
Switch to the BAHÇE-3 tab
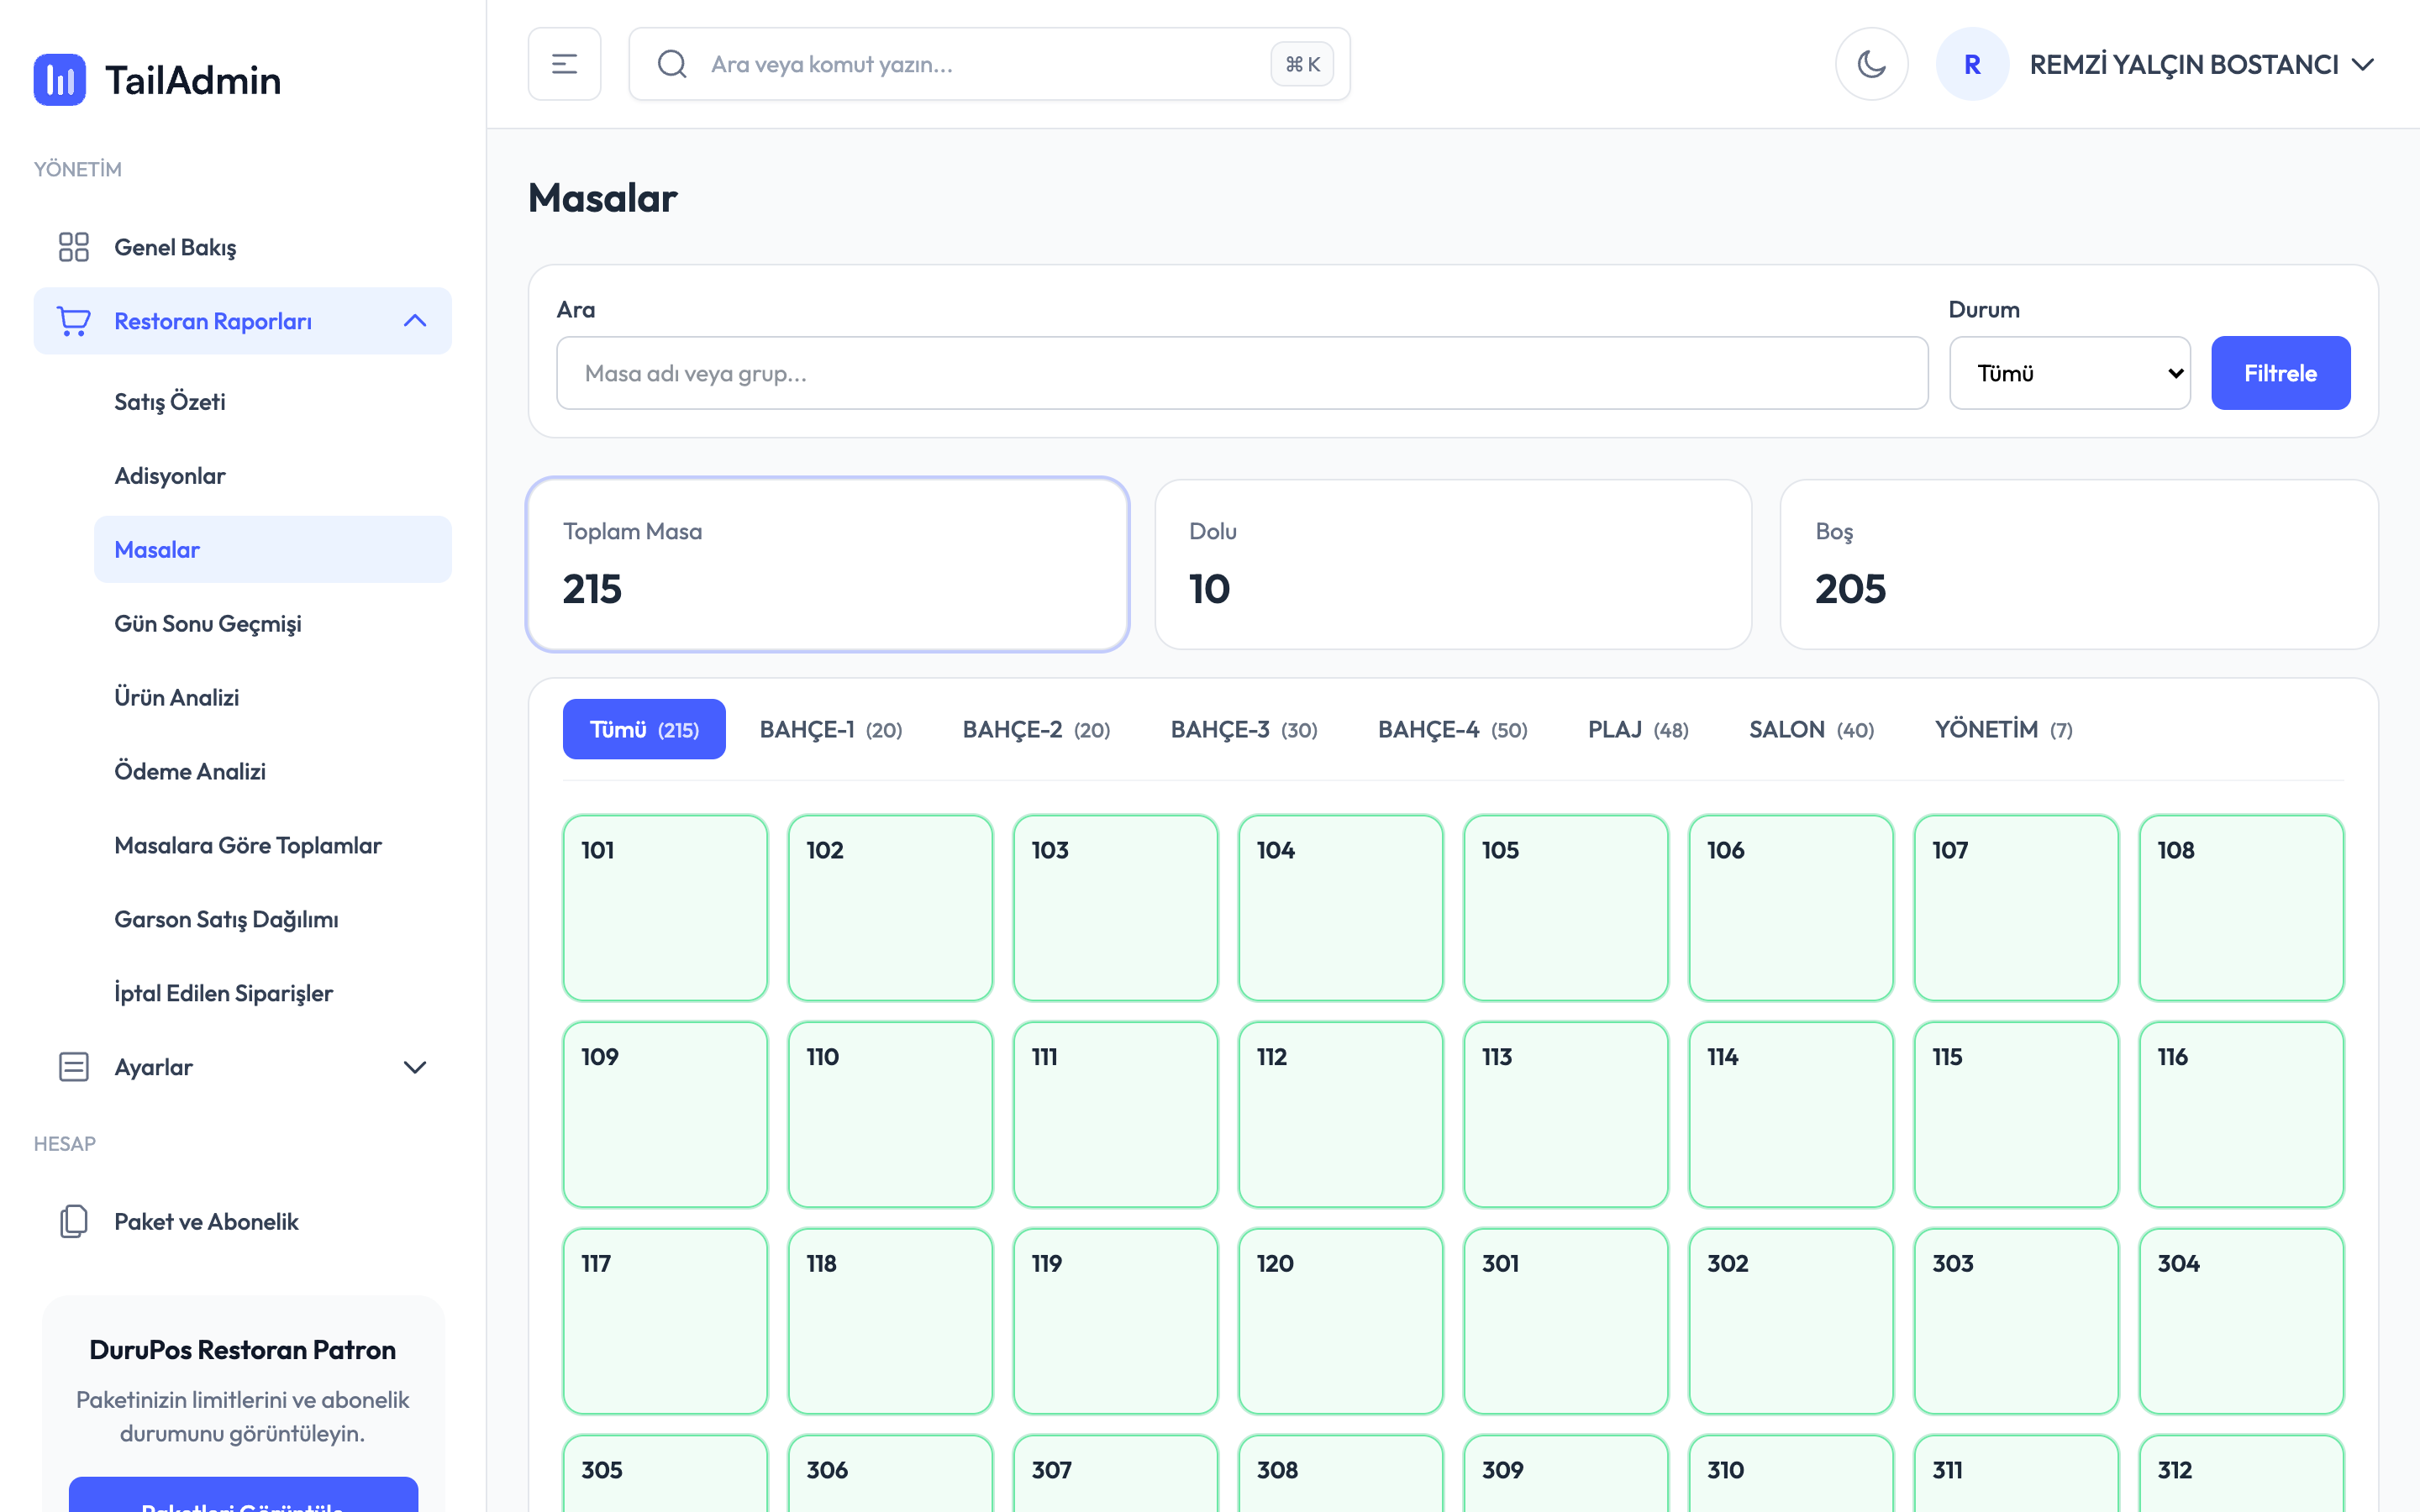(1244, 729)
